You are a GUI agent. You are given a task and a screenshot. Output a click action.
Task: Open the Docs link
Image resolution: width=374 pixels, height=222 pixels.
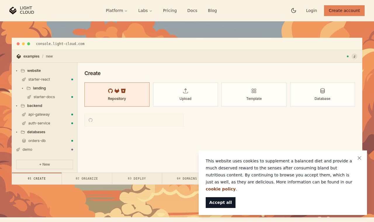(x=192, y=11)
